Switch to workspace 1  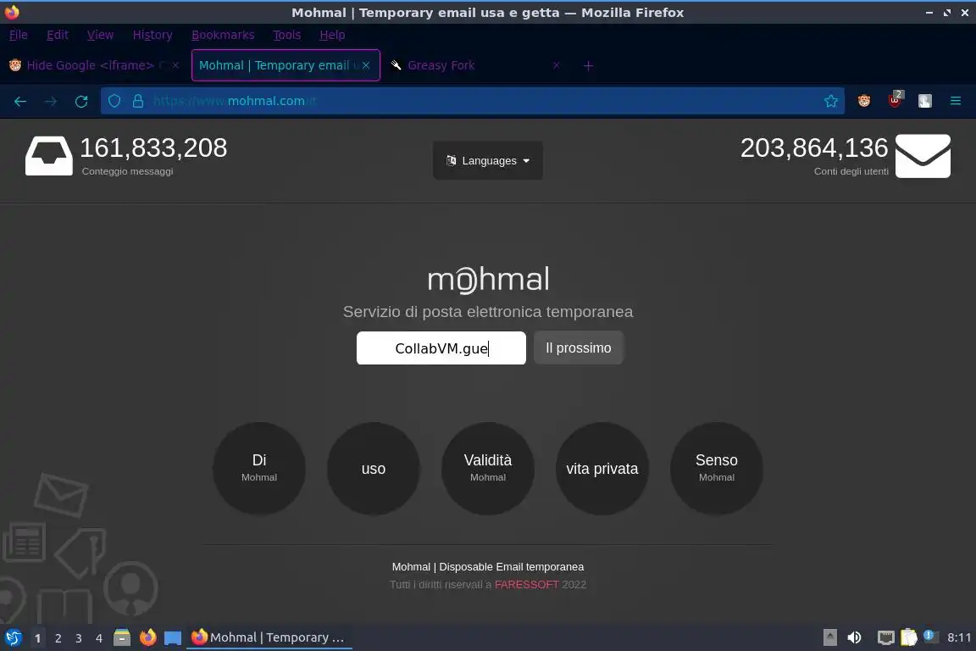tap(38, 638)
